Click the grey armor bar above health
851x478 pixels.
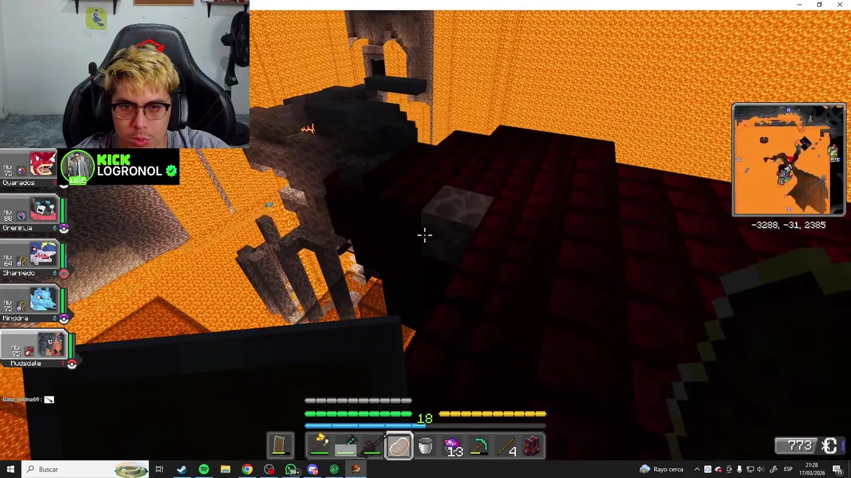tap(358, 400)
